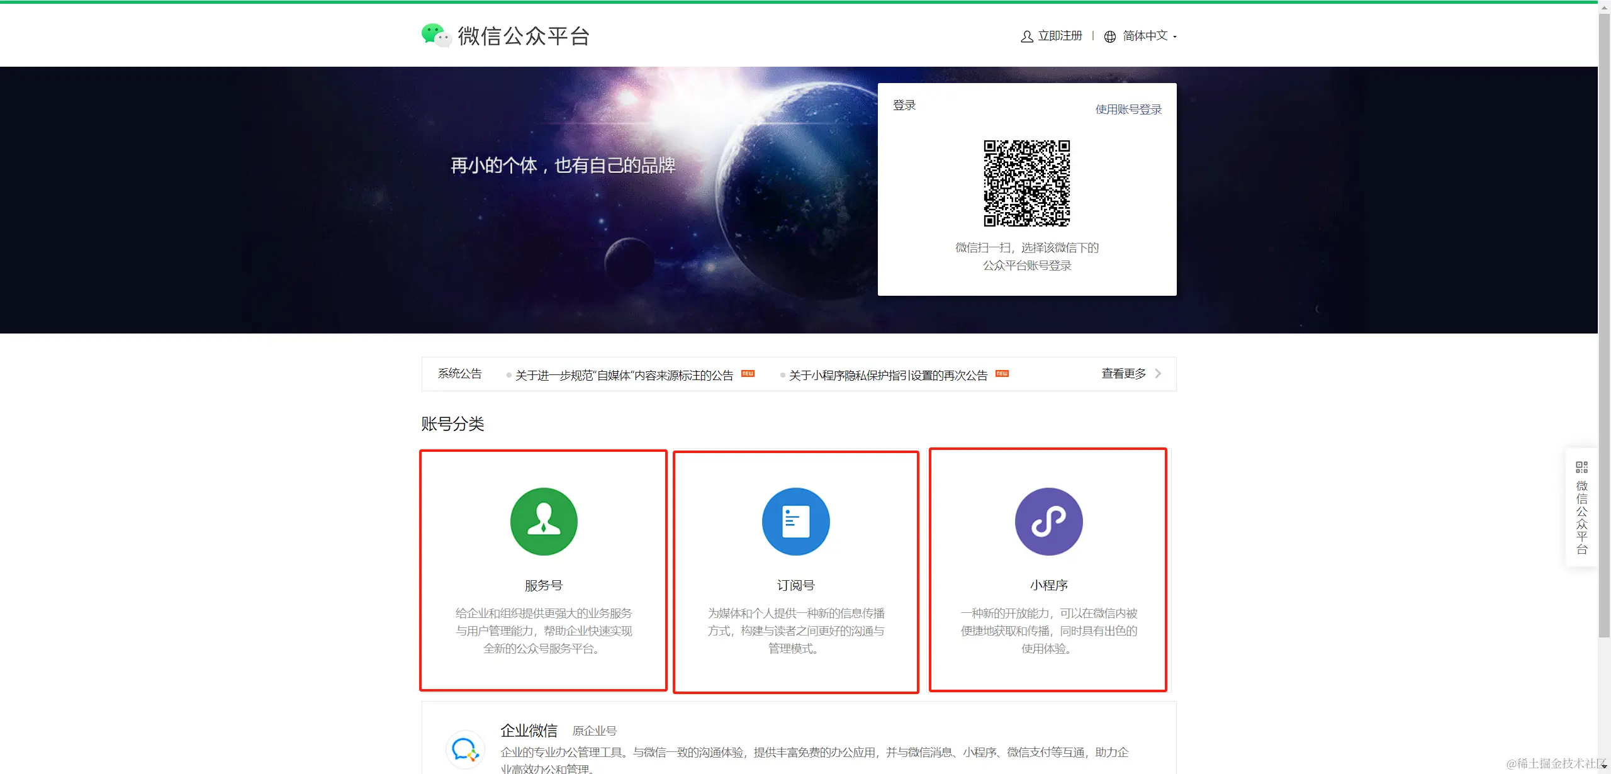Image resolution: width=1611 pixels, height=774 pixels.
Task: Click the globe language icon
Action: (x=1109, y=36)
